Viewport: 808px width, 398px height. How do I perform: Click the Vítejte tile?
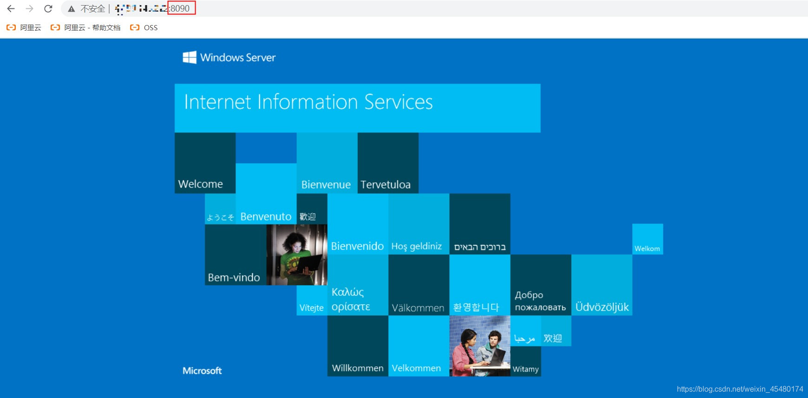(312, 300)
